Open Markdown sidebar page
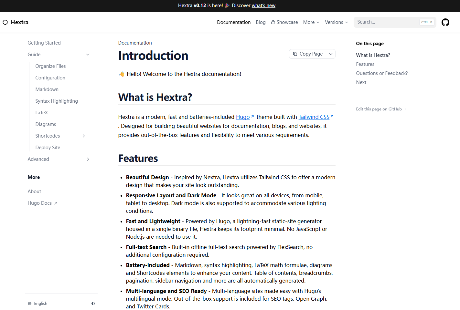This screenshot has height=310, width=460. click(47, 89)
